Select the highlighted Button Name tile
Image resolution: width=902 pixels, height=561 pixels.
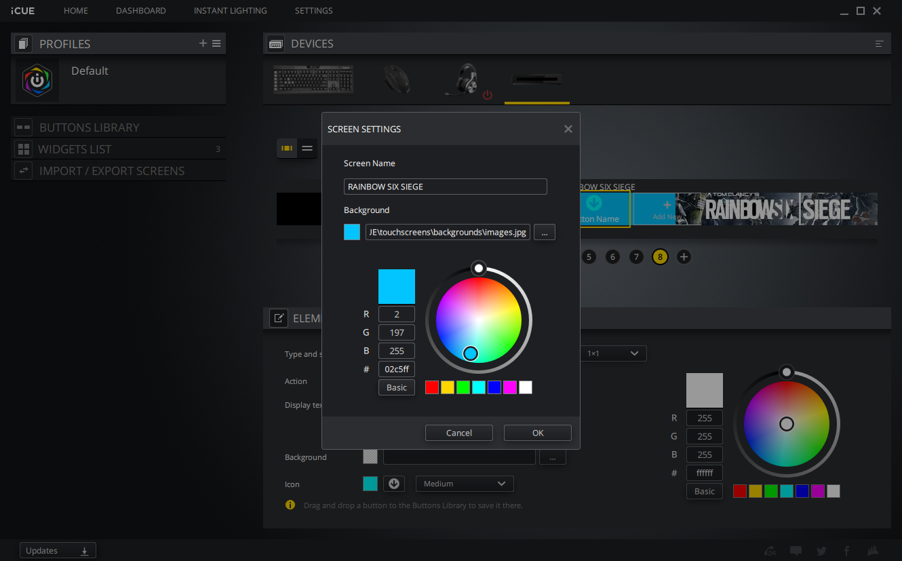coord(605,209)
